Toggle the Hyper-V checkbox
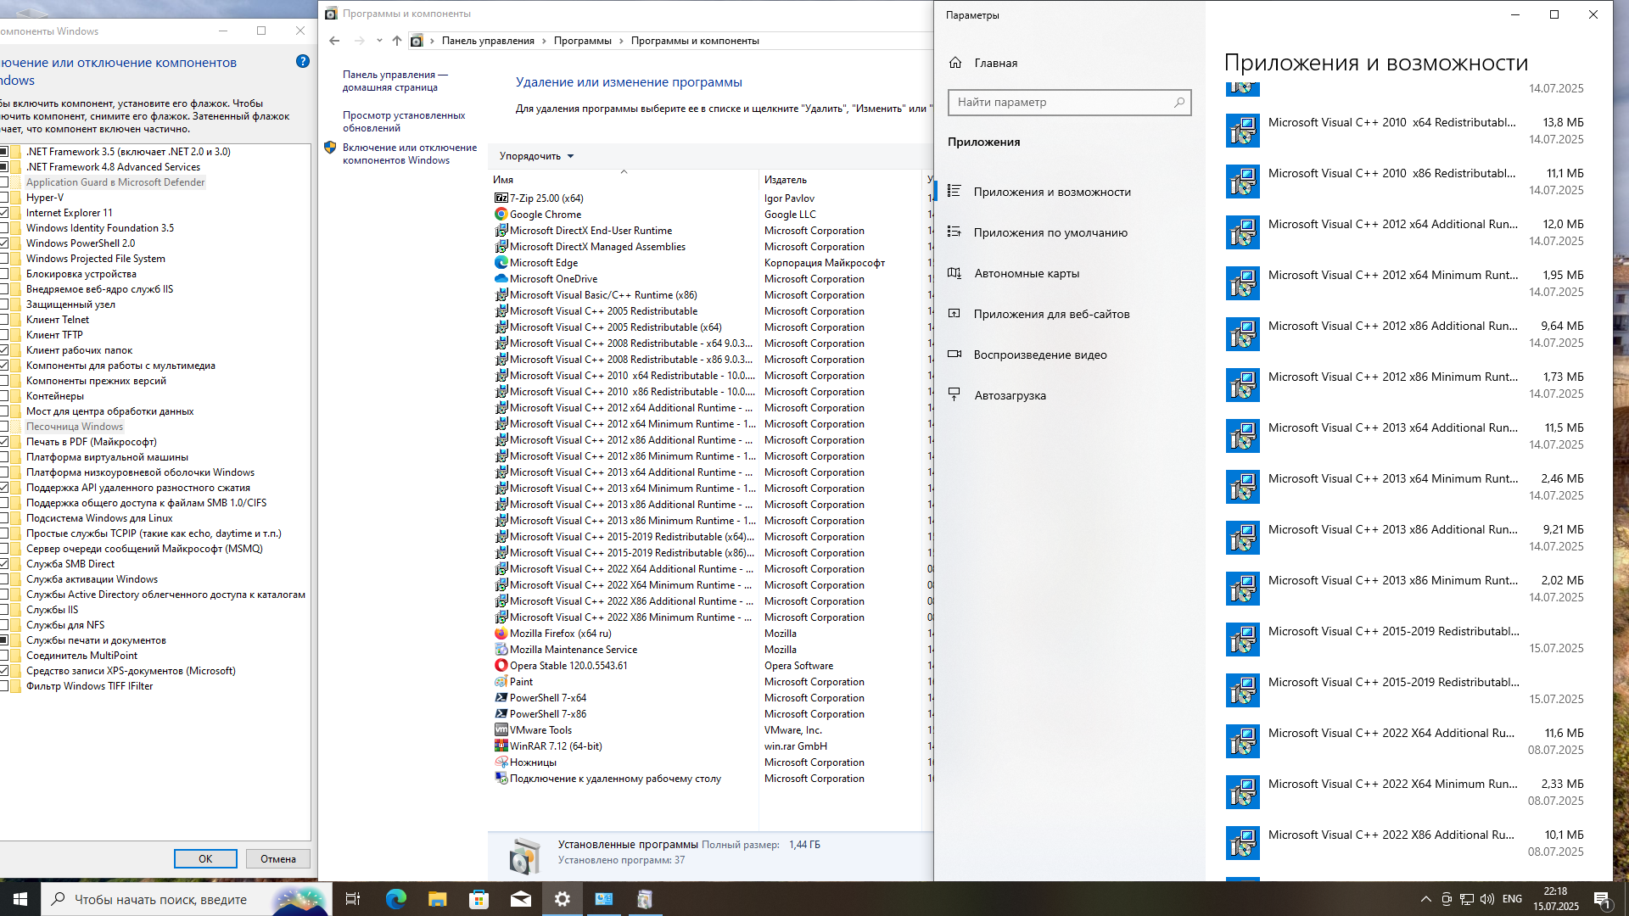Viewport: 1629px width, 916px height. pyautogui.click(x=4, y=198)
